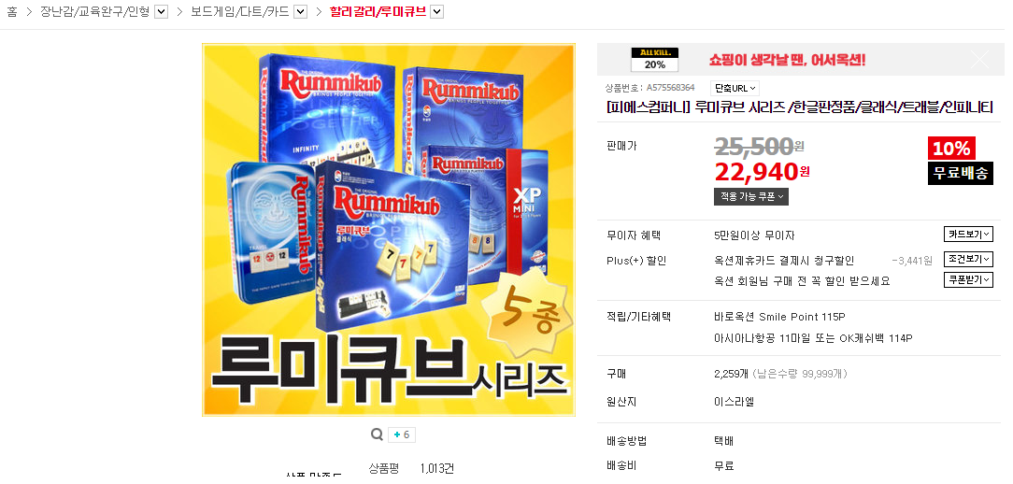
Task: Go to 홈 breadcrumb link
Action: point(11,11)
